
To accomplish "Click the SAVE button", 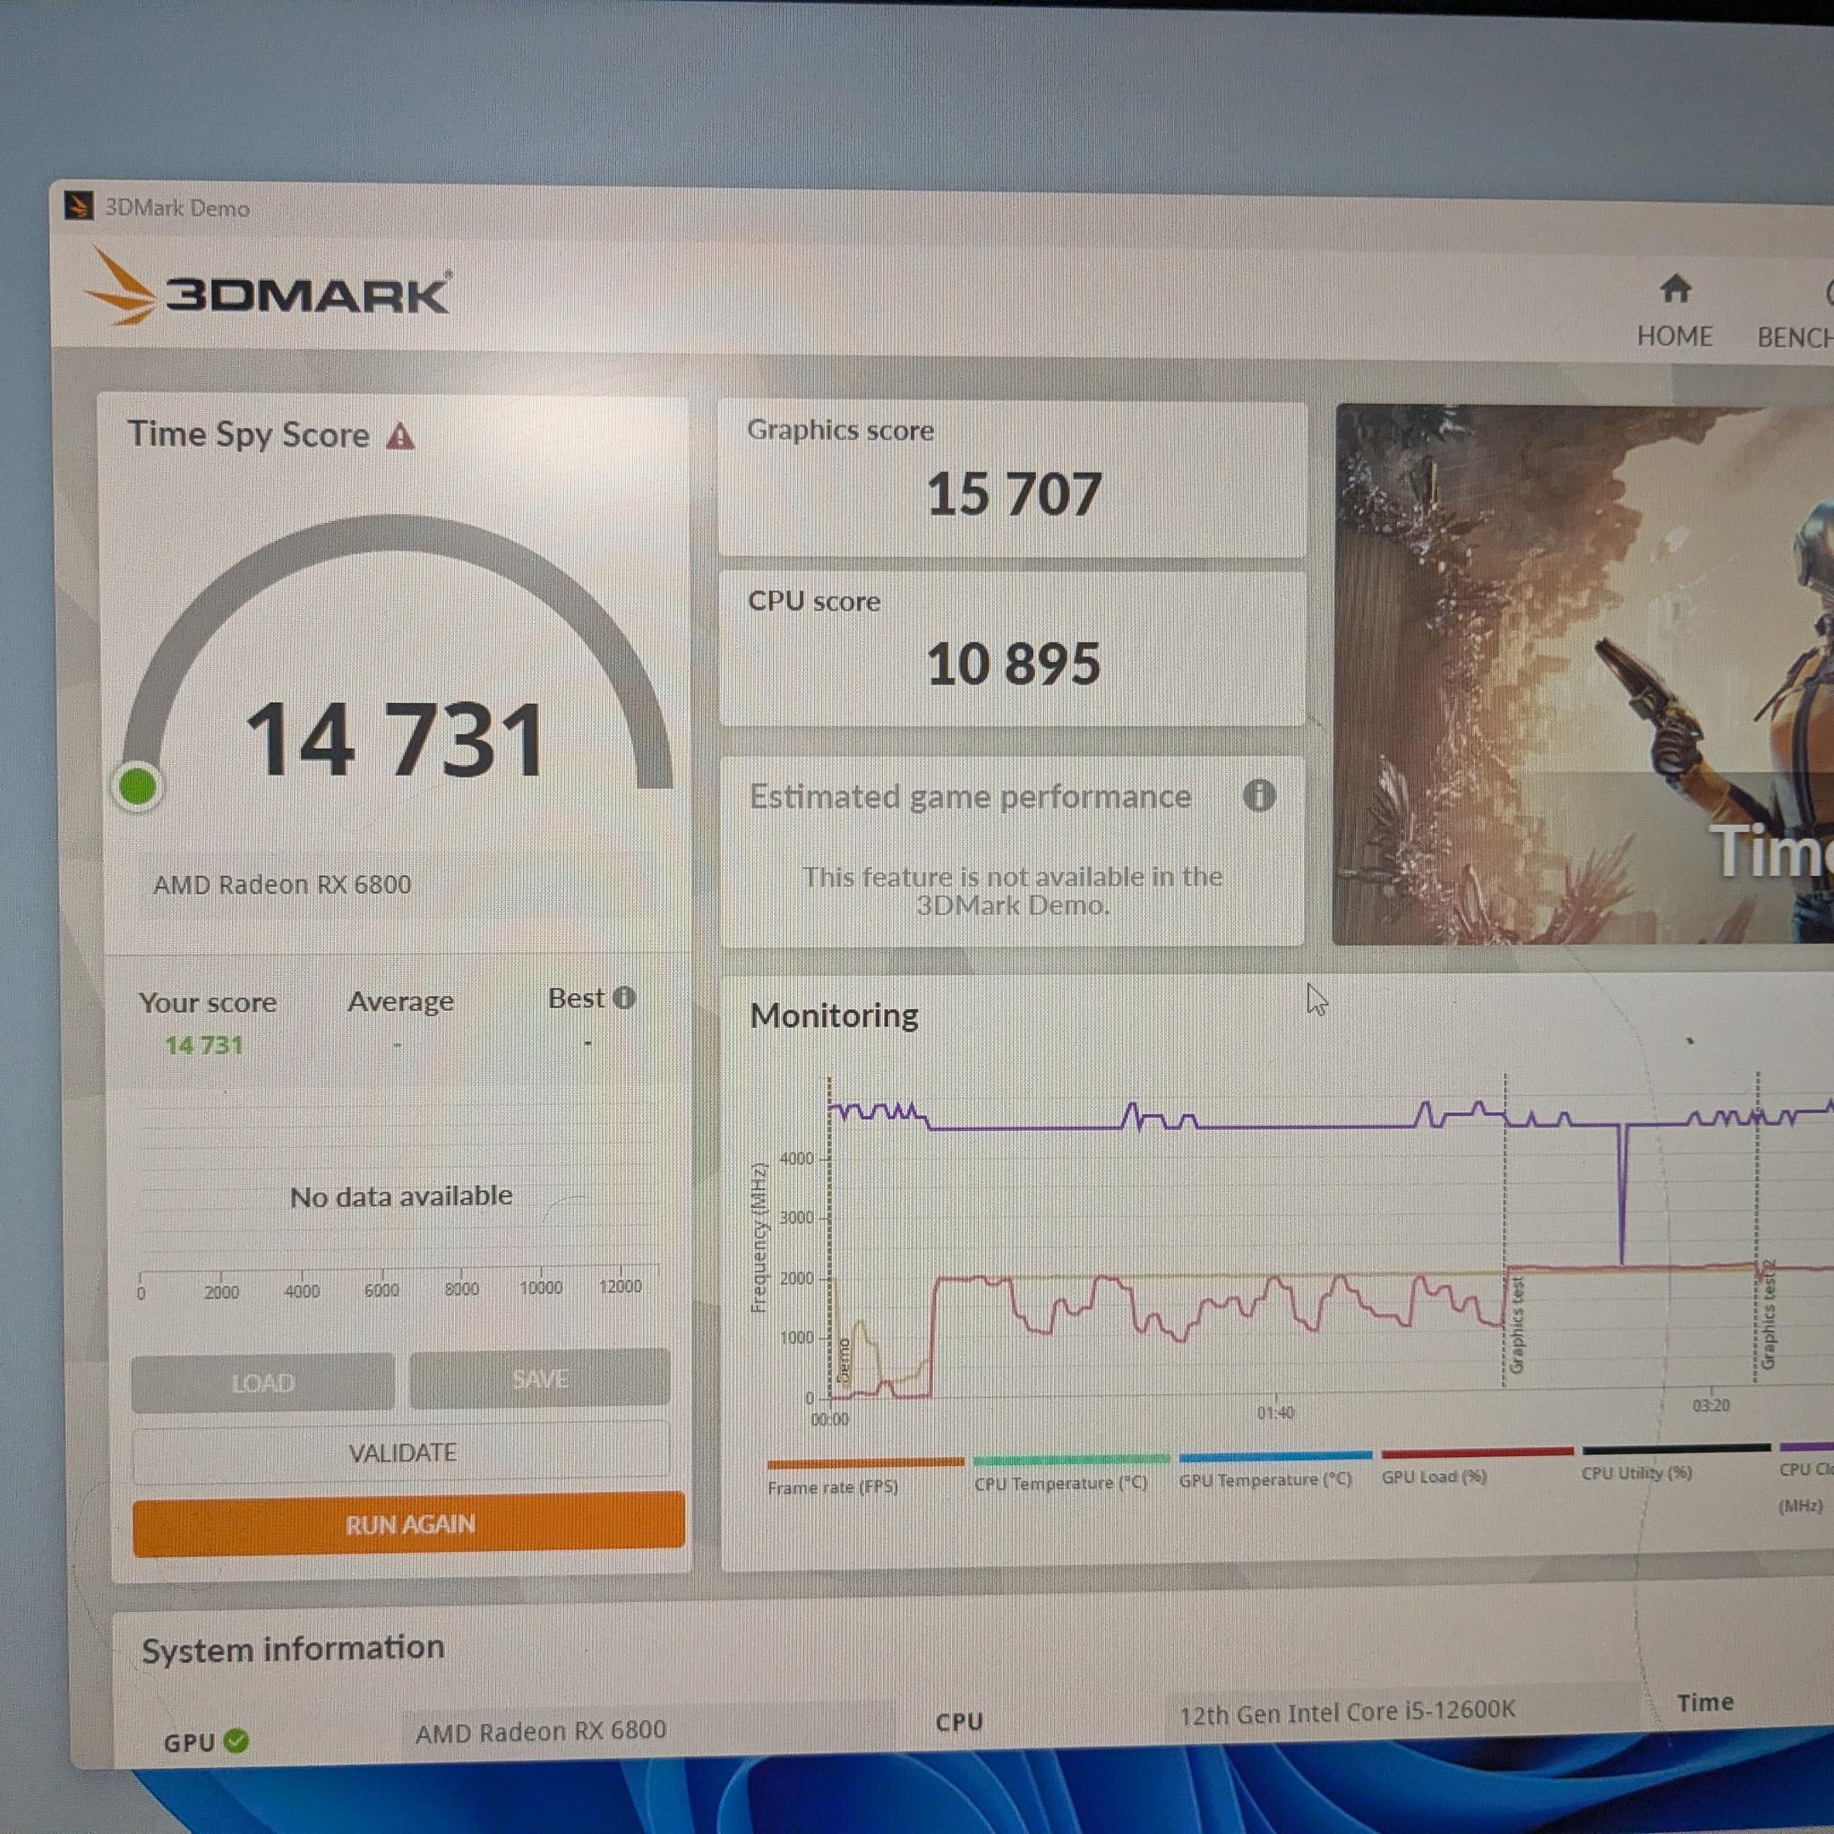I will [x=540, y=1378].
